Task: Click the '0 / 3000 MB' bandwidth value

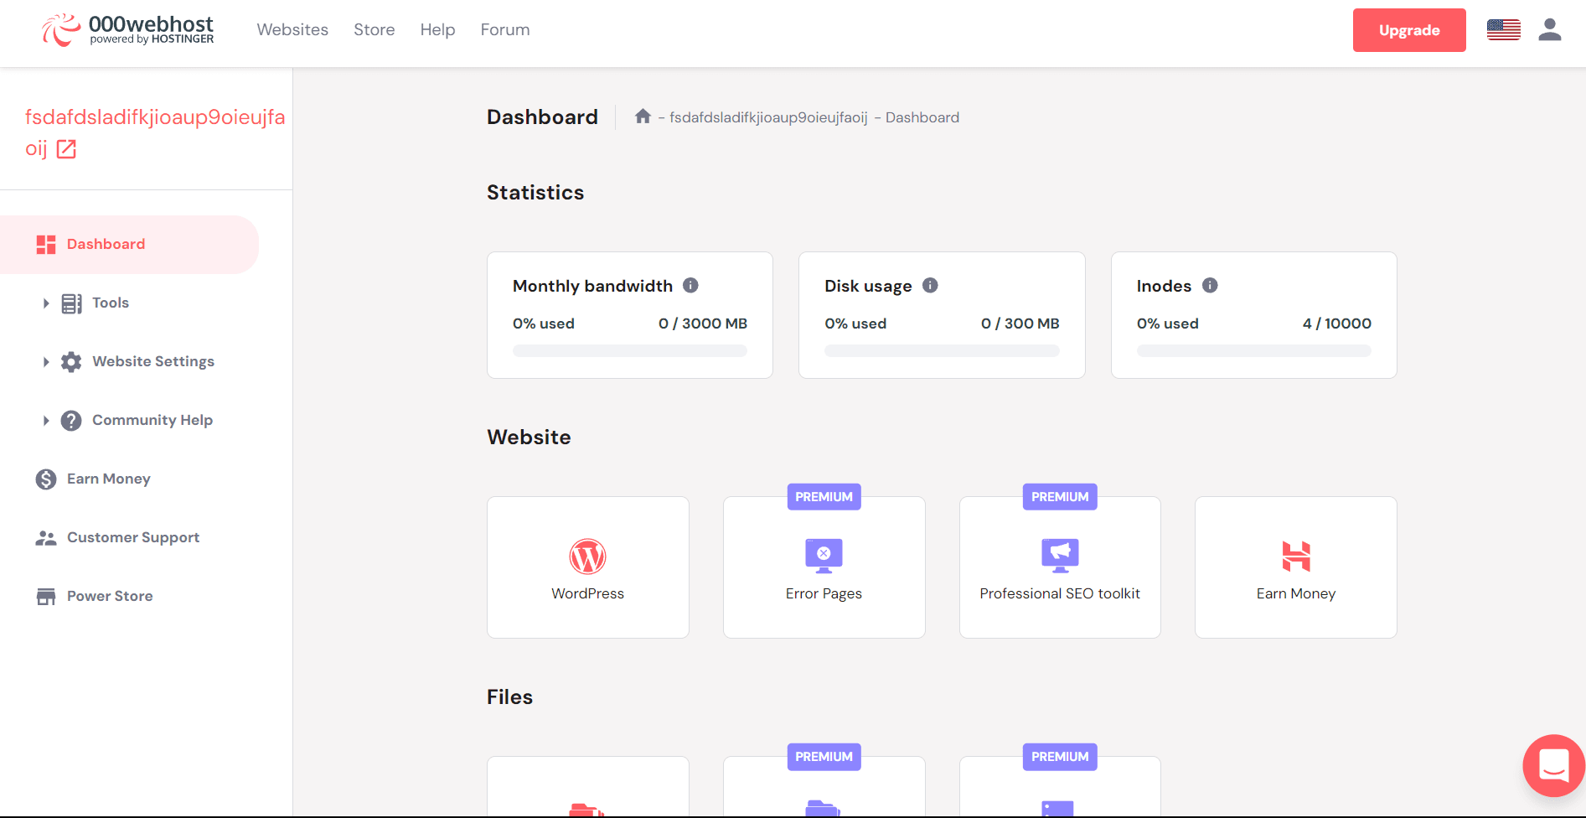Action: (x=703, y=324)
